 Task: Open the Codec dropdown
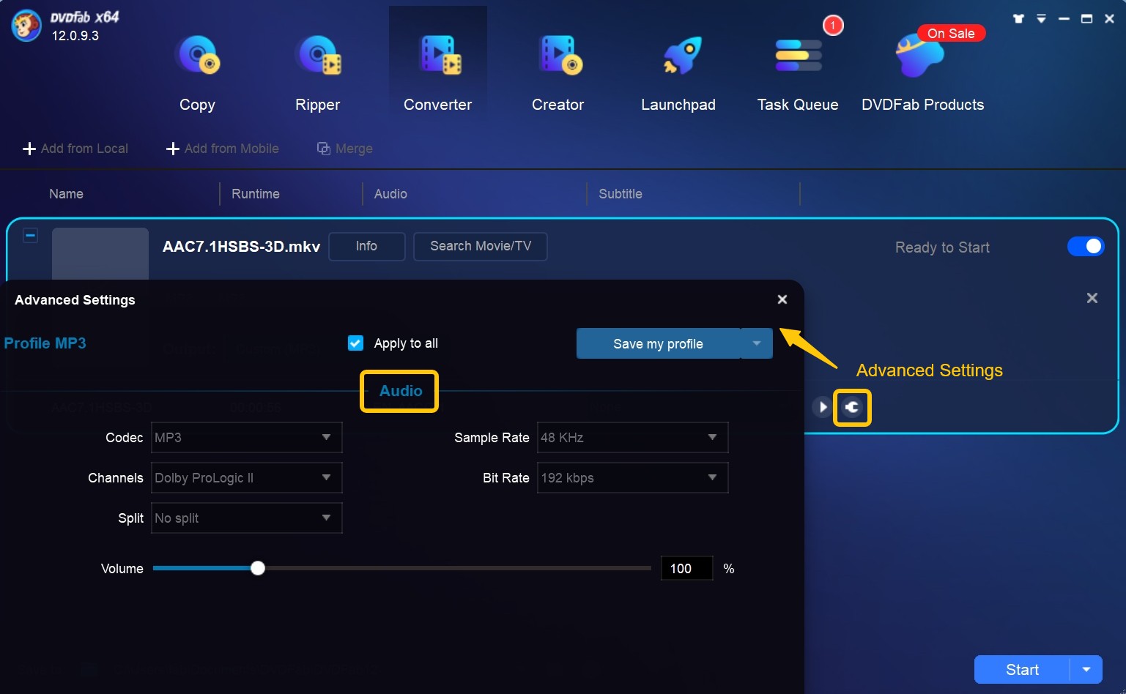(x=247, y=438)
